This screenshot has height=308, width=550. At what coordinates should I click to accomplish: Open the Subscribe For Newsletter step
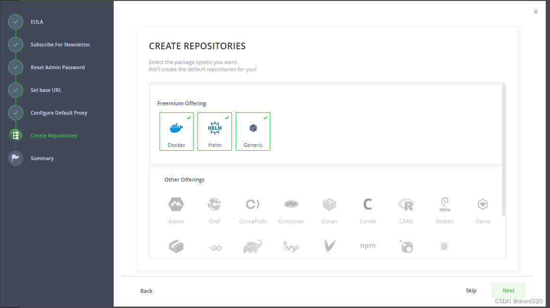click(x=60, y=45)
